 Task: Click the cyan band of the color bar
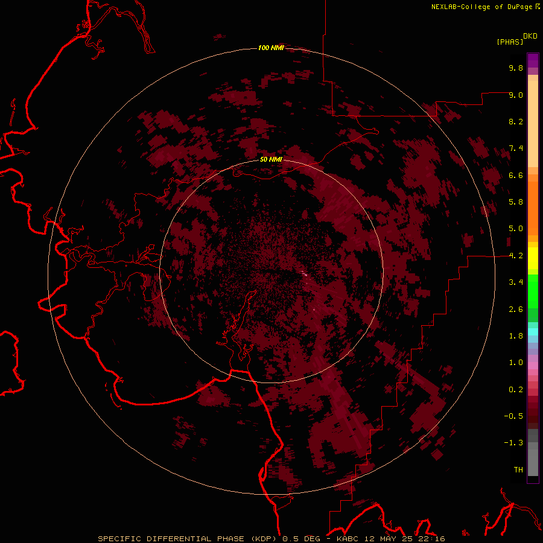tap(533, 332)
